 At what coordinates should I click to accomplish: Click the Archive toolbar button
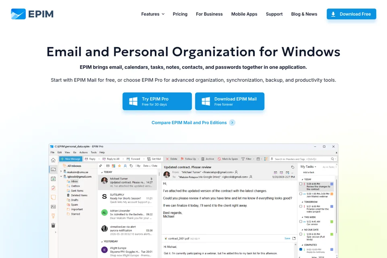pos(208,159)
